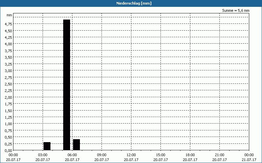The width and height of the screenshot is (262, 163).
Task: Click the 4,50 y-axis label
Action: click(9, 31)
